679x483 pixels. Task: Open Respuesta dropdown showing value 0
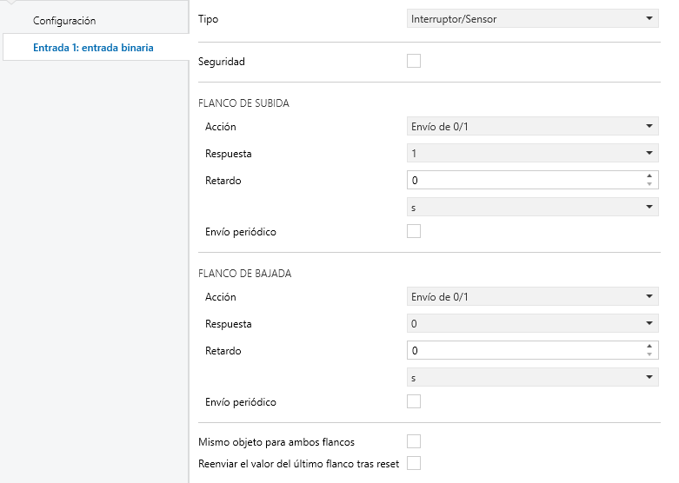tap(533, 323)
